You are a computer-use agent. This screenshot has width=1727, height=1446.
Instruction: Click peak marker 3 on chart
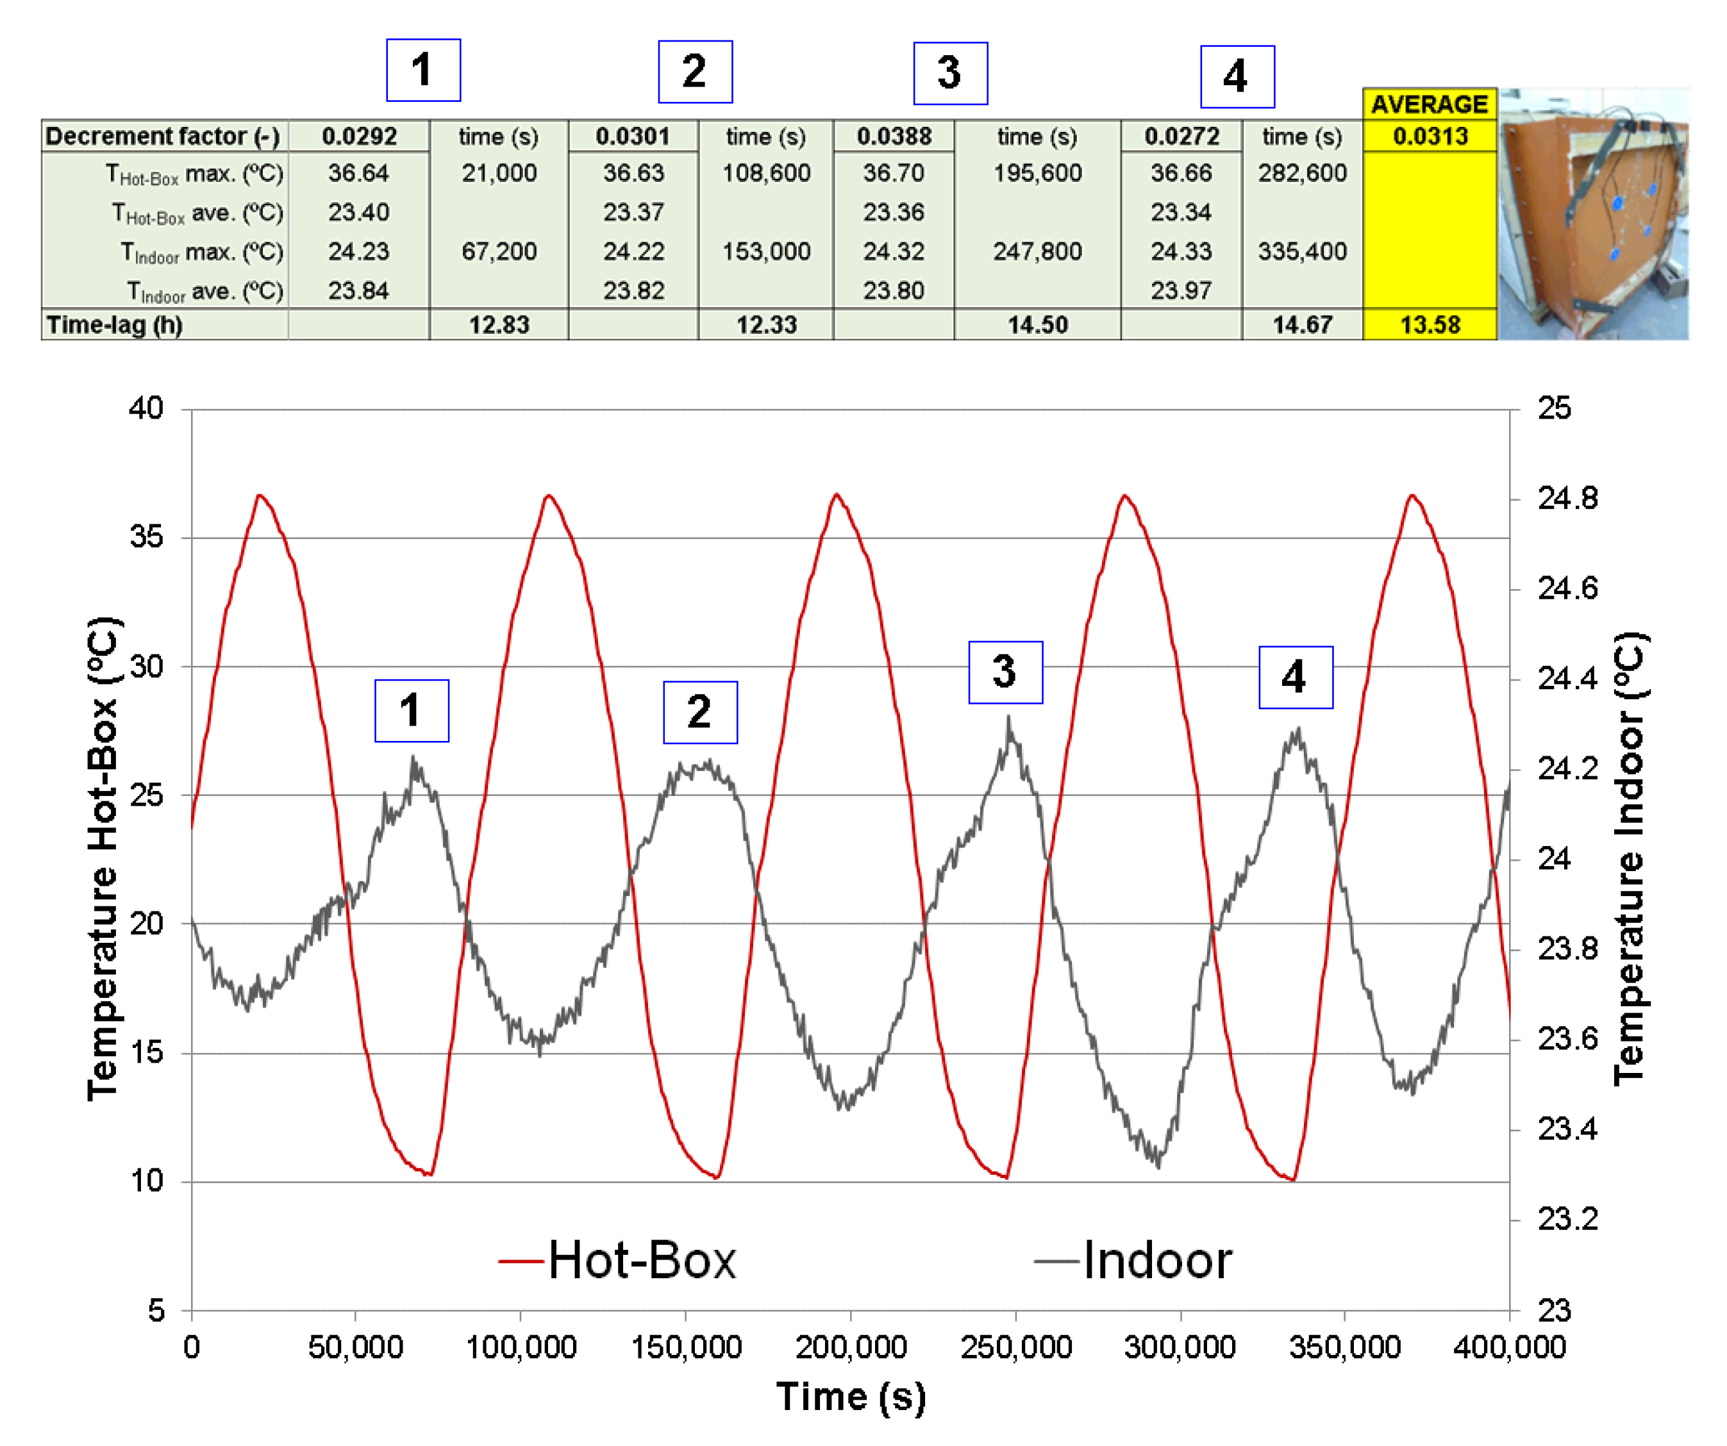(x=1005, y=672)
